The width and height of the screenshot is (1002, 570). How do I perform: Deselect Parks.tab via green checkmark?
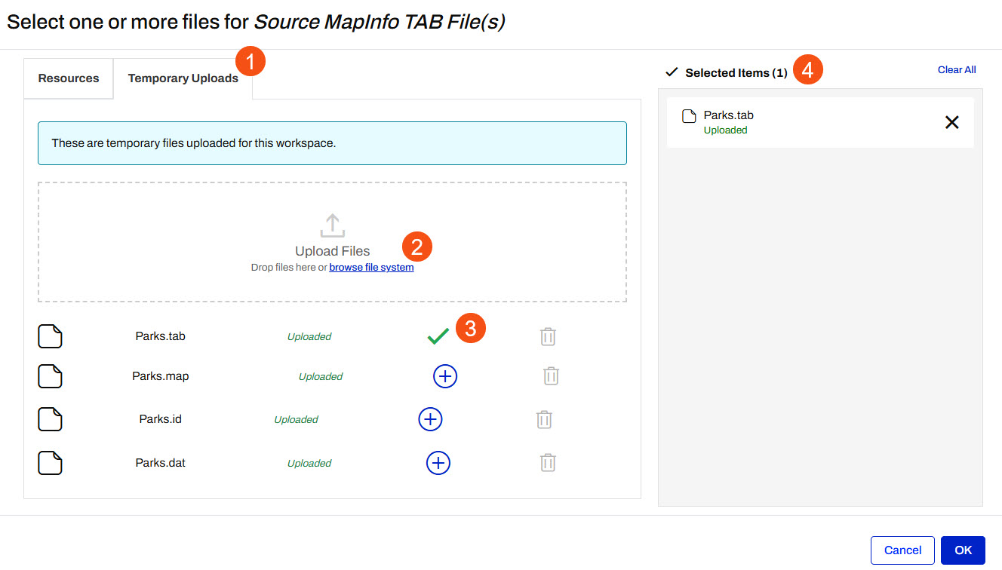point(438,337)
